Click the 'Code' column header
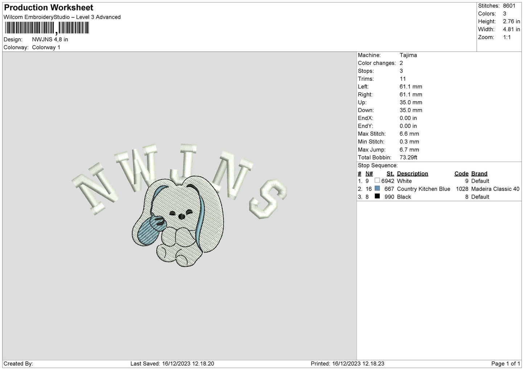 (461, 174)
